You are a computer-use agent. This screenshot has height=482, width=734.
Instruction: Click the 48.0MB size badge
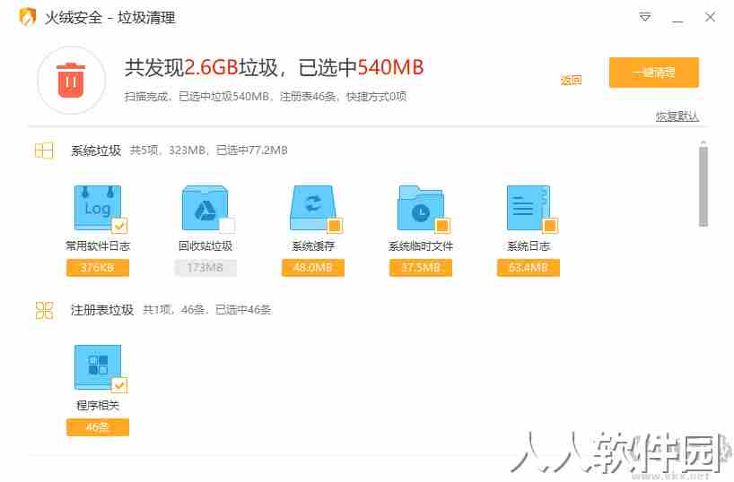pos(312,268)
